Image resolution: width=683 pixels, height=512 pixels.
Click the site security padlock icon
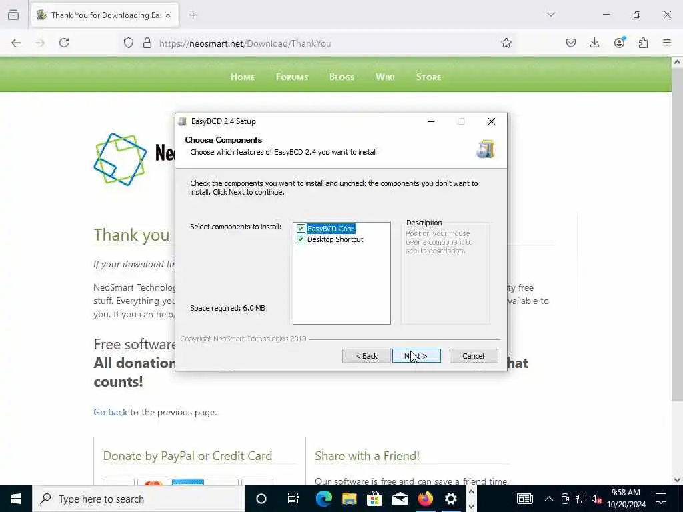pos(147,43)
